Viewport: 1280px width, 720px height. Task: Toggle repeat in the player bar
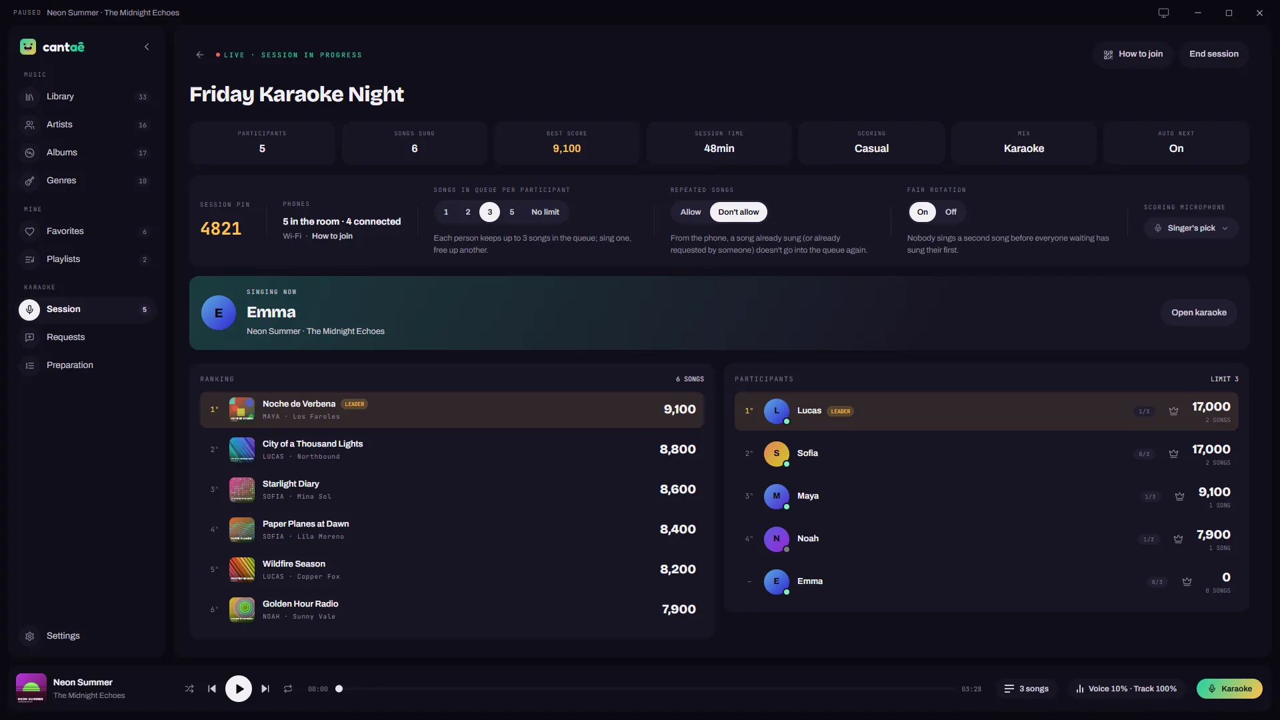[x=288, y=689]
